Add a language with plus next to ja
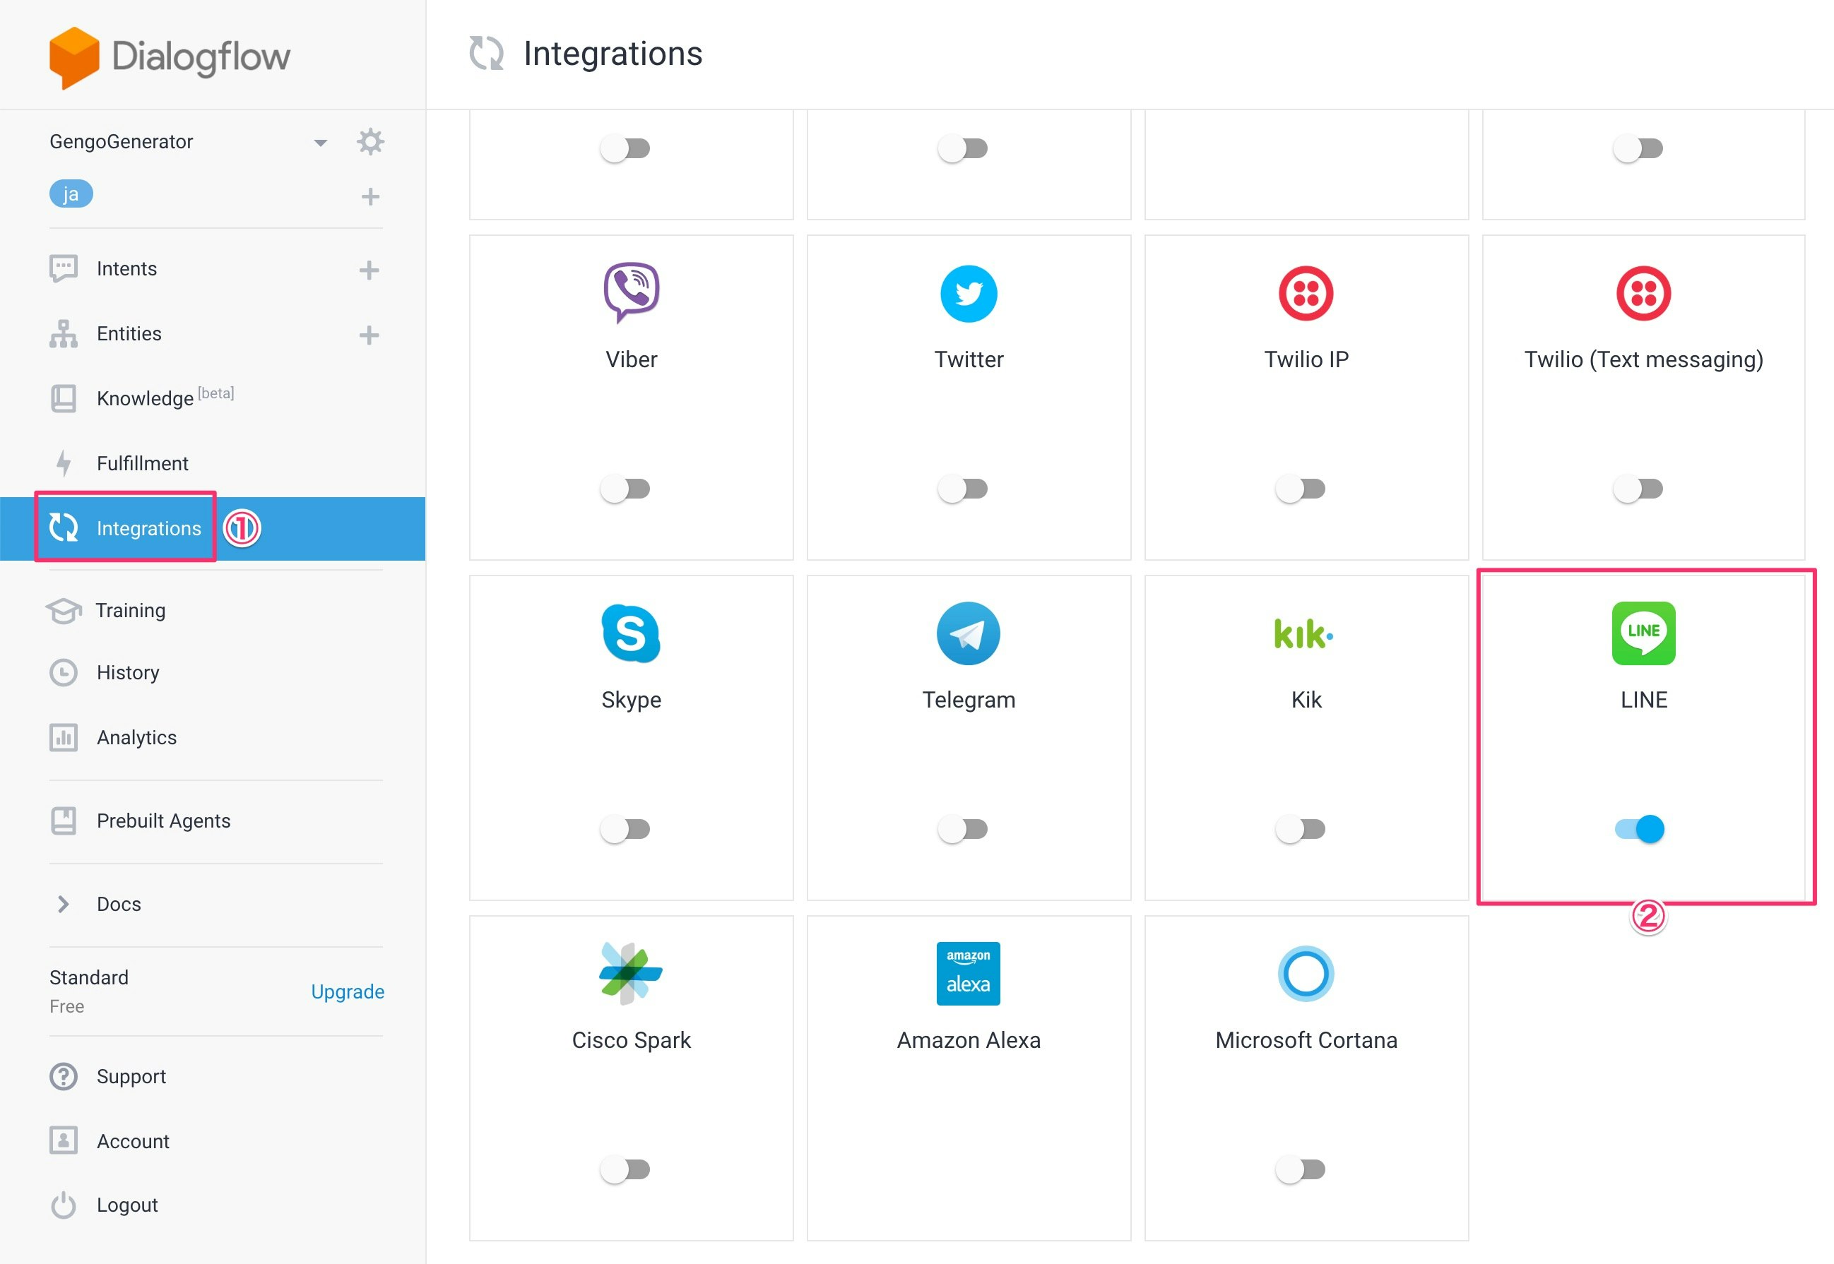 370,196
